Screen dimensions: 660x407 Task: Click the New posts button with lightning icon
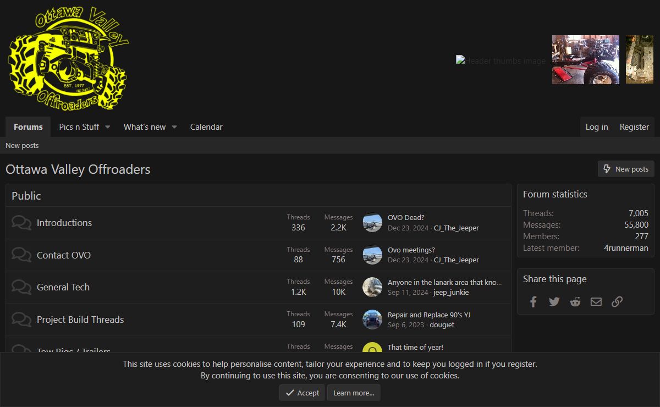coord(626,169)
